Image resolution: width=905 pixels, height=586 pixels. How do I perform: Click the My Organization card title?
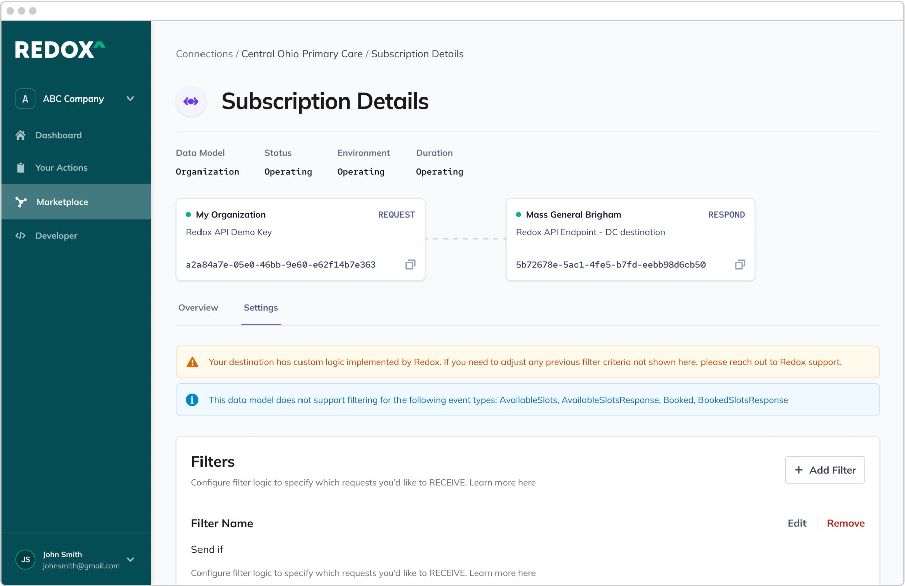pyautogui.click(x=231, y=215)
